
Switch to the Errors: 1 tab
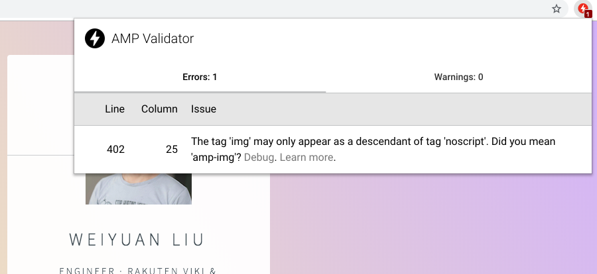point(200,77)
